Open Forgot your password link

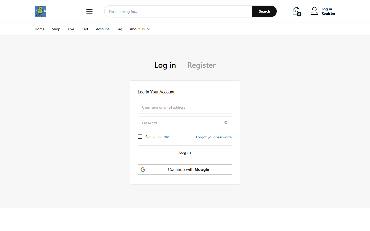[214, 137]
